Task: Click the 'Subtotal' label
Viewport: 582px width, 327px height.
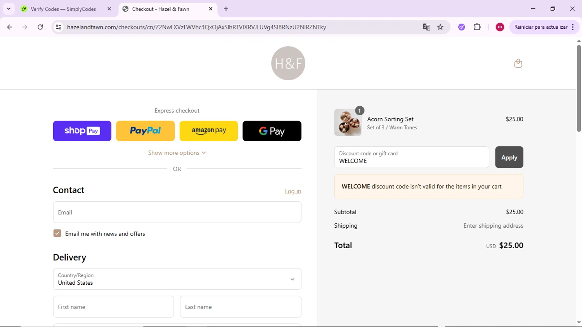Action: coord(345,212)
